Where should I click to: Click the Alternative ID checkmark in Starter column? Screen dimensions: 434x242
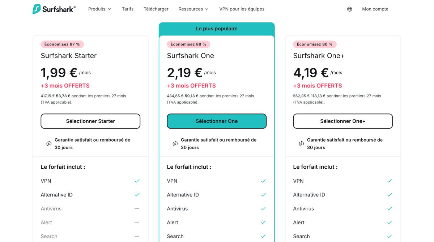(x=137, y=194)
